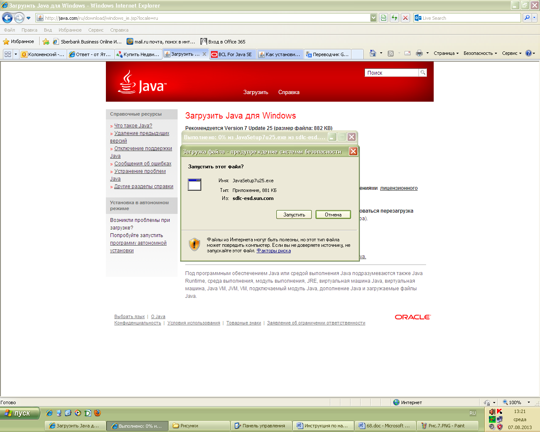540x432 pixels.
Task: Open the recent pages dropdown next to Forward
Action: pyautogui.click(x=29, y=18)
